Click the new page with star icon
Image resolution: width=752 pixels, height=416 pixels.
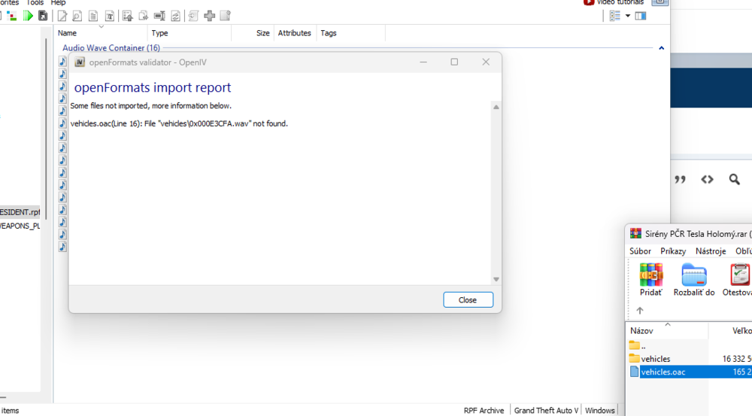[226, 16]
